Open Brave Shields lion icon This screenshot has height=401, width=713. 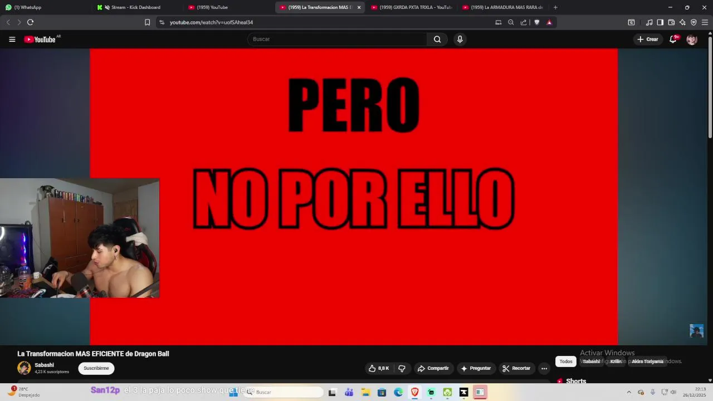pos(537,22)
